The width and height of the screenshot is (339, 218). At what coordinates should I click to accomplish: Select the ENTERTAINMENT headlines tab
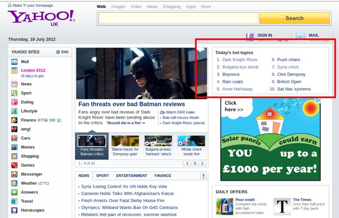pyautogui.click(x=132, y=176)
